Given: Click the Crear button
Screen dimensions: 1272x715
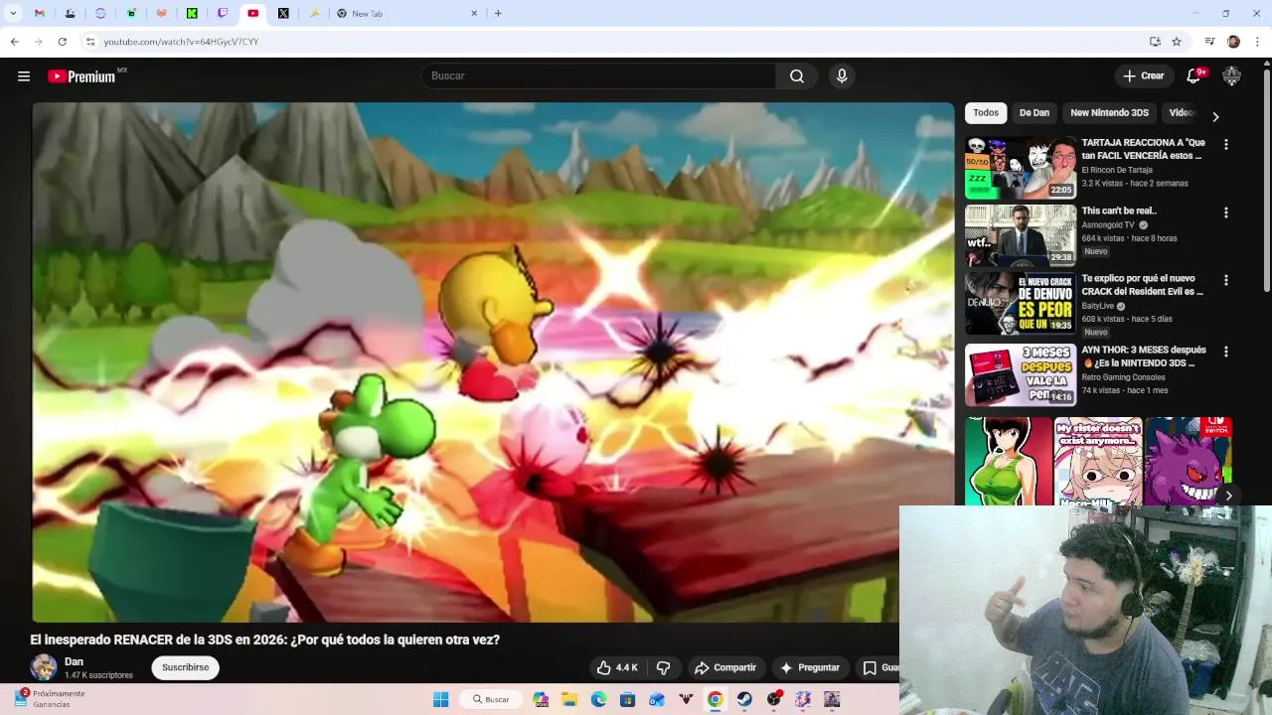Looking at the screenshot, I should click(x=1143, y=76).
